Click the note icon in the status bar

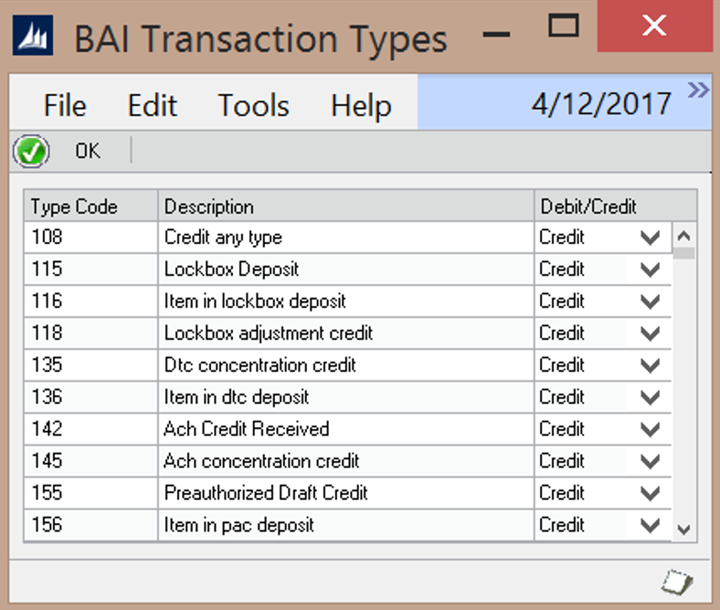pyautogui.click(x=677, y=580)
